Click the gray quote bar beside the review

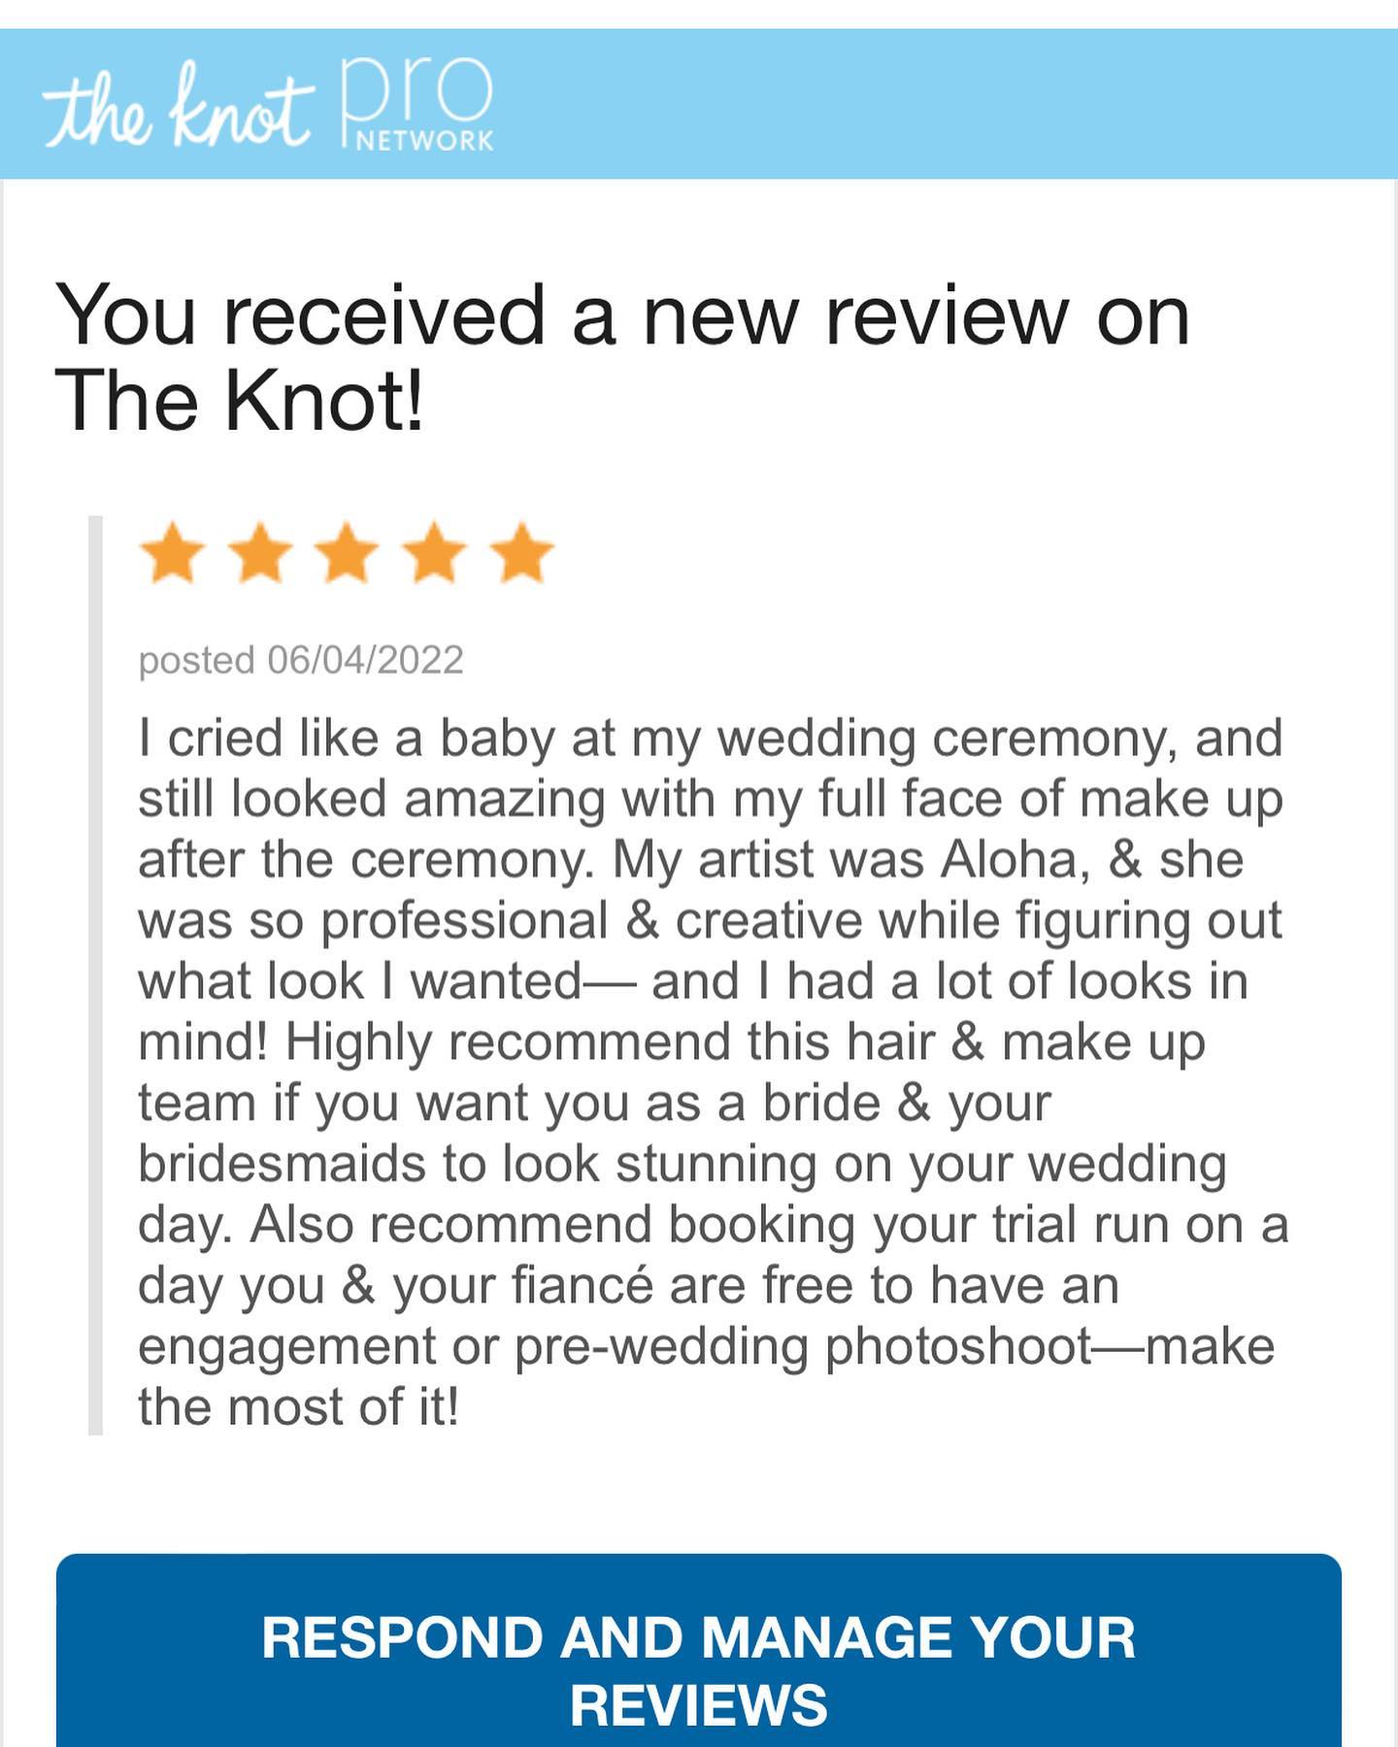coord(95,975)
